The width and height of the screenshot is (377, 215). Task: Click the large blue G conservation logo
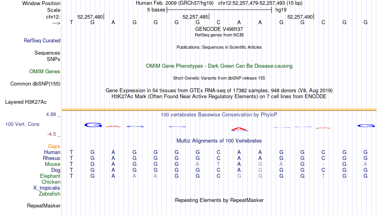click(93, 125)
